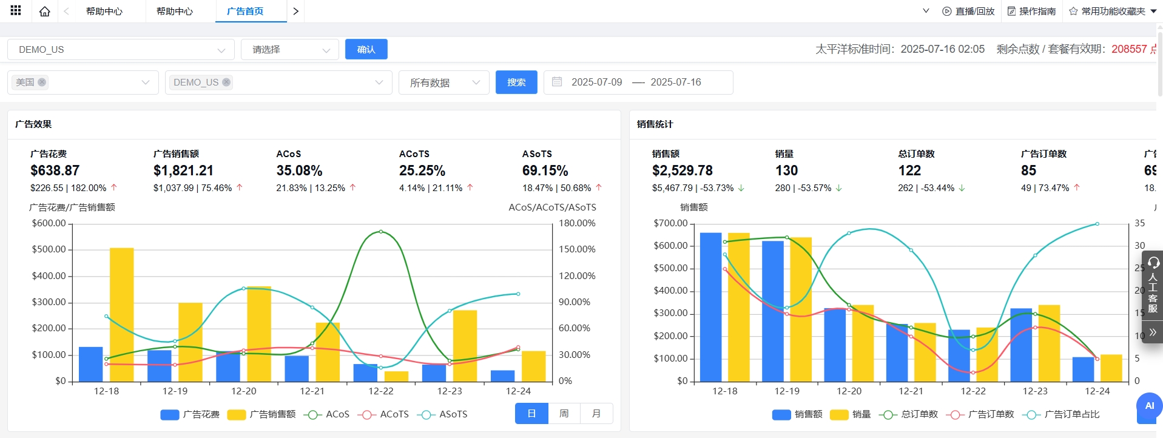Open the AI assistant bubble

[x=1149, y=406]
